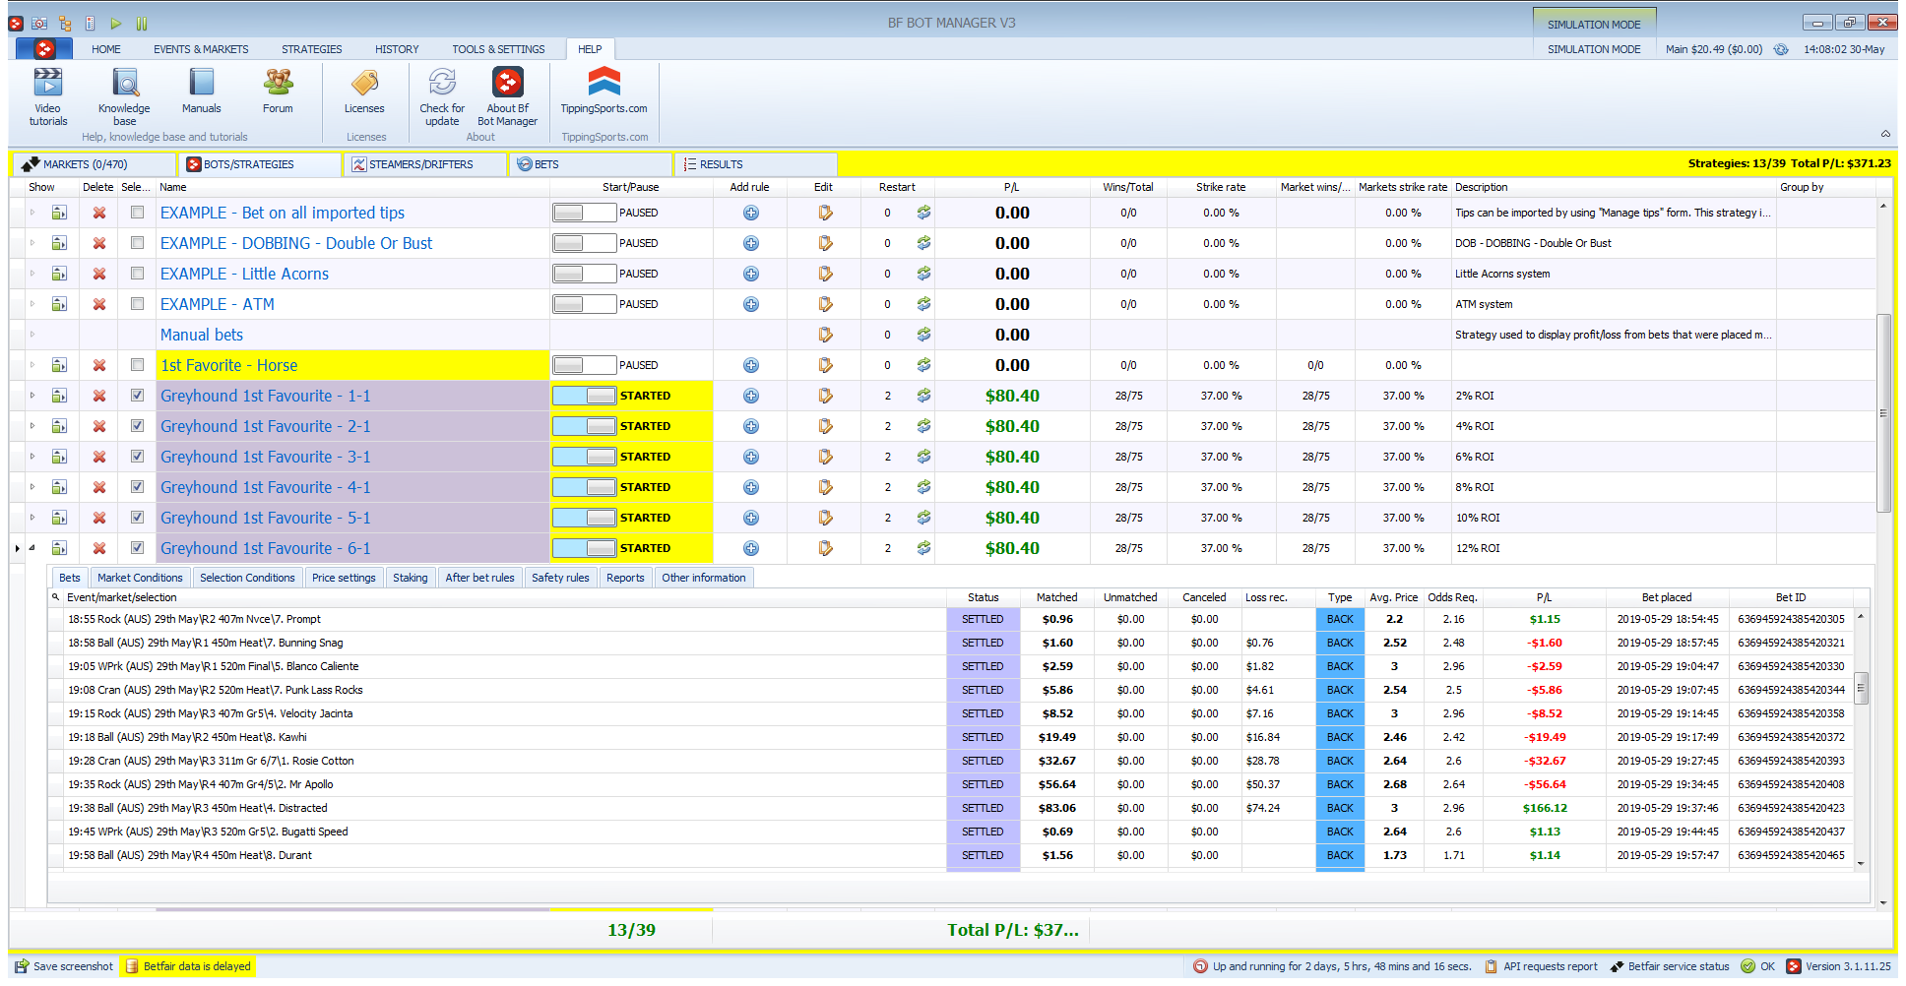The width and height of the screenshot is (1906, 986).
Task: Sort strategies by P/L column header
Action: [x=1011, y=187]
